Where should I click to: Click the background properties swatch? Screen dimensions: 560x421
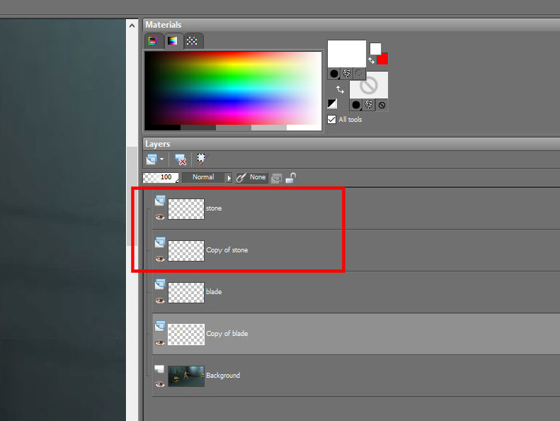369,85
